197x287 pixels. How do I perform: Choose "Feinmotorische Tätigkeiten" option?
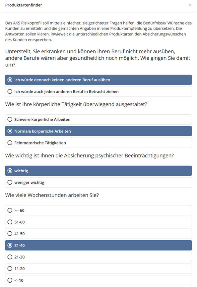98,143
